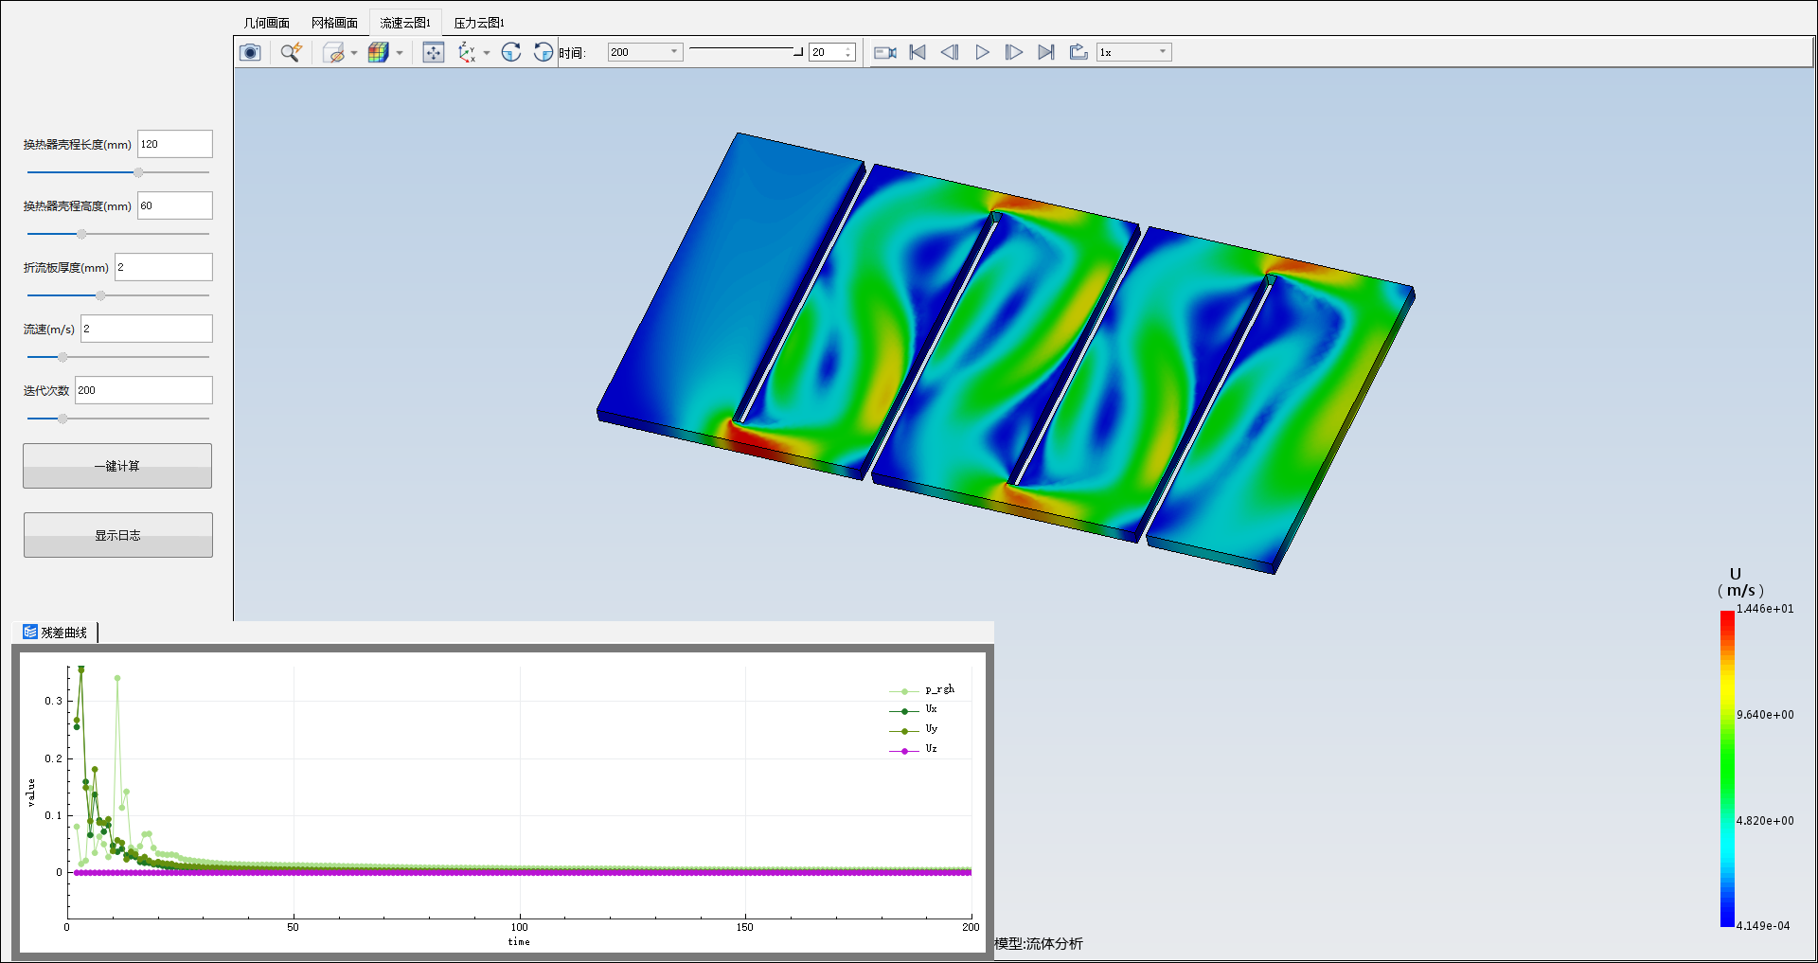Image resolution: width=1818 pixels, height=963 pixels.
Task: Click the 换热器壳程高度 input field
Action: click(175, 205)
